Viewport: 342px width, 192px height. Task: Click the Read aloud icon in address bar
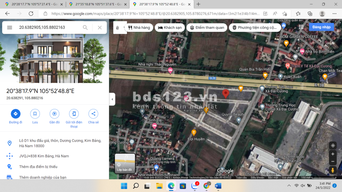click(x=275, y=14)
